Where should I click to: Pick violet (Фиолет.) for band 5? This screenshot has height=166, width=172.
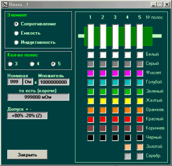click(x=140, y=73)
